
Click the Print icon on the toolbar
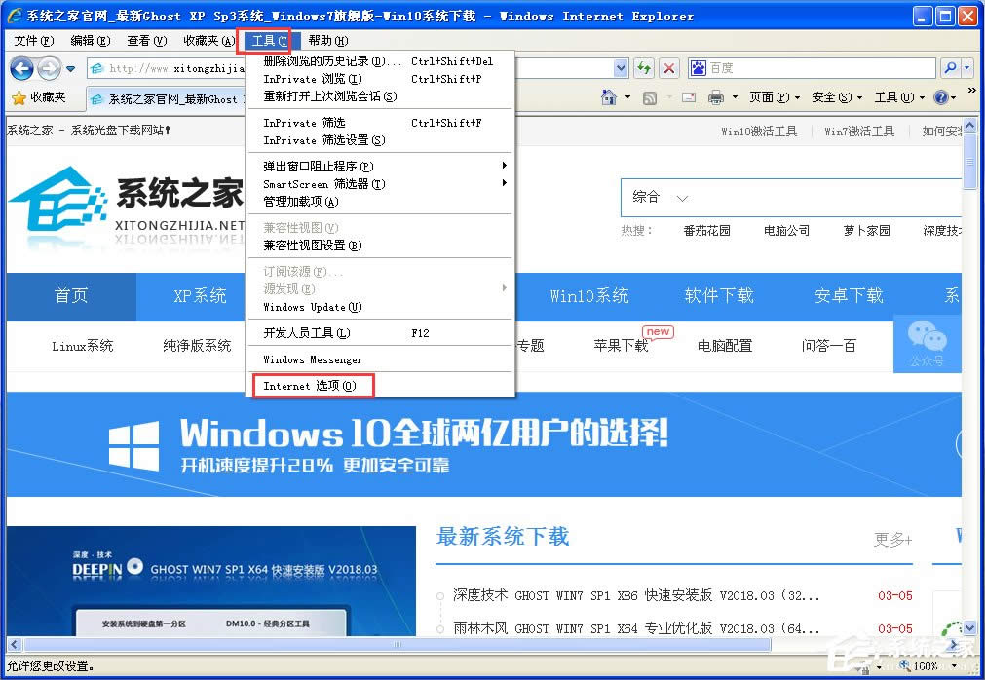(x=714, y=98)
